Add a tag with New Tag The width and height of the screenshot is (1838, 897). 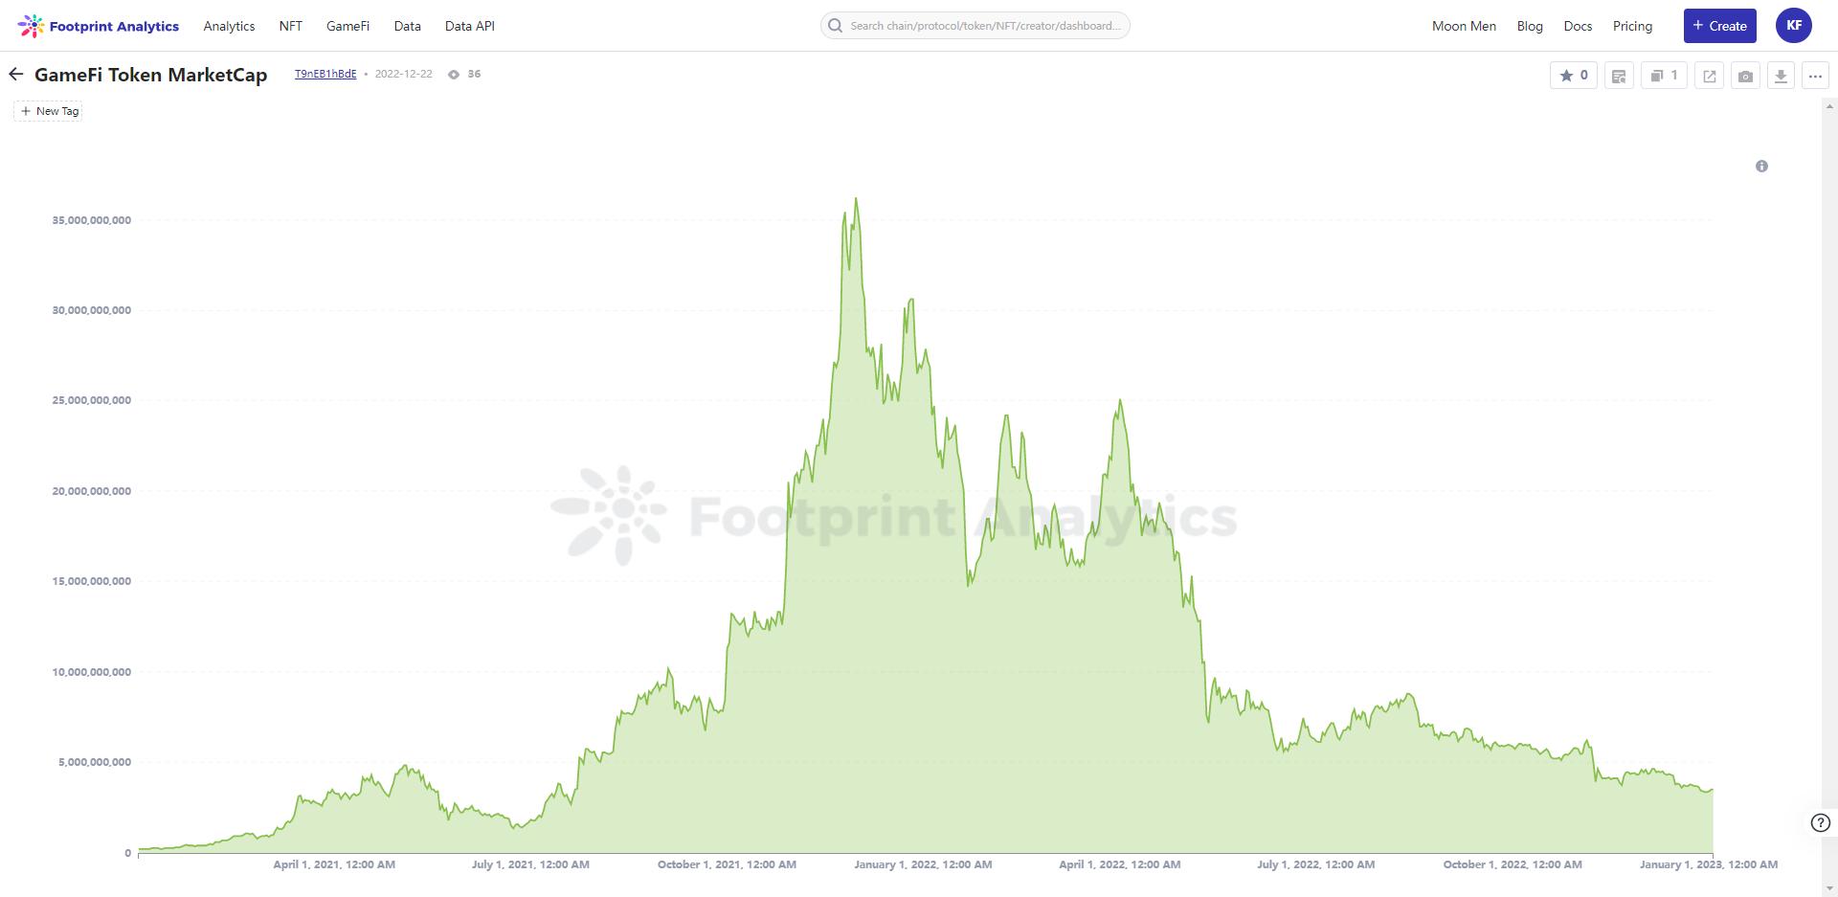click(x=49, y=111)
